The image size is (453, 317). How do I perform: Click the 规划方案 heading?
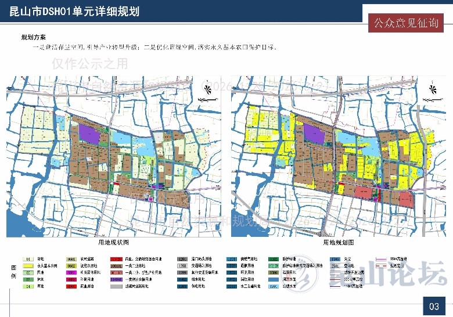34,37
